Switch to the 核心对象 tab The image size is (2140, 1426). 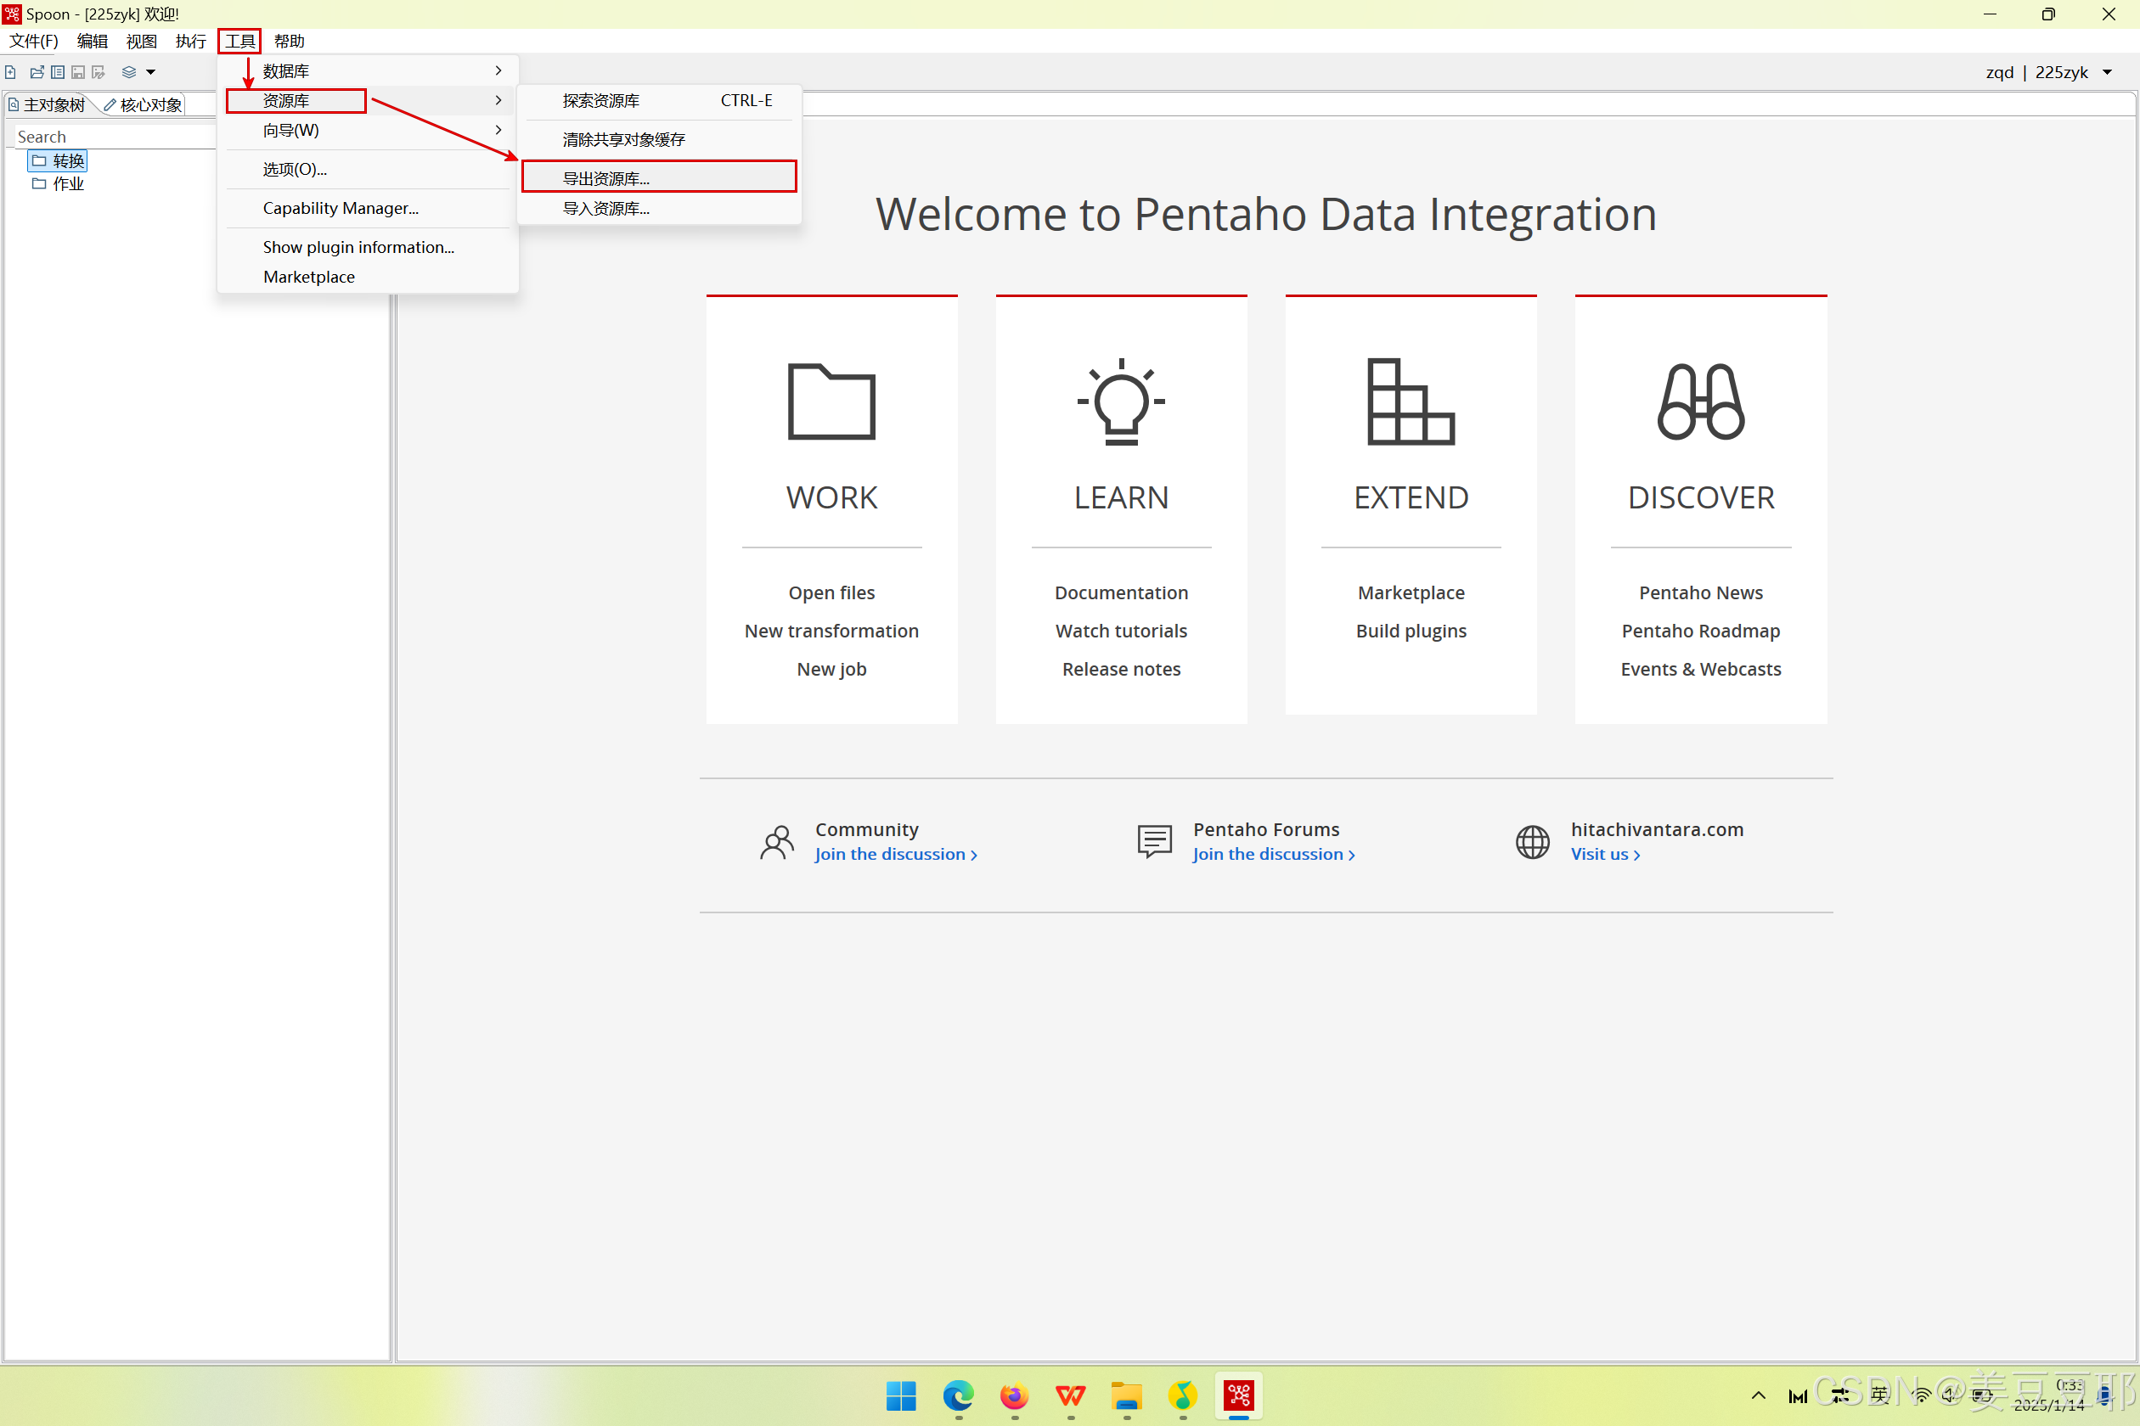[144, 104]
